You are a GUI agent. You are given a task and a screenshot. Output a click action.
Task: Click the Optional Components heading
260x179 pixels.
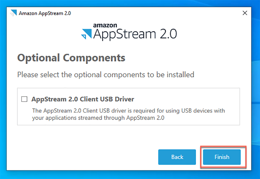point(71,58)
